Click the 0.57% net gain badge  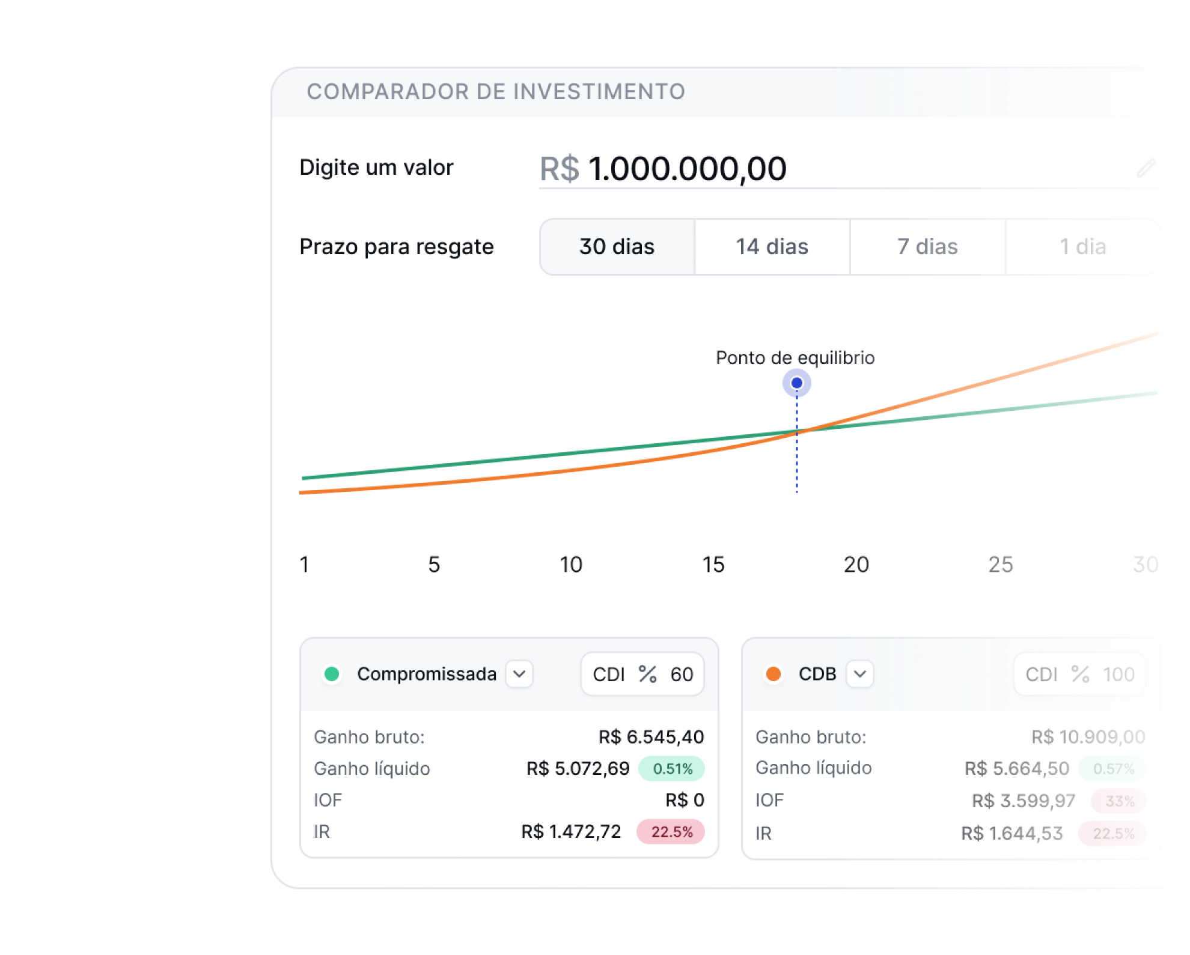(1113, 769)
